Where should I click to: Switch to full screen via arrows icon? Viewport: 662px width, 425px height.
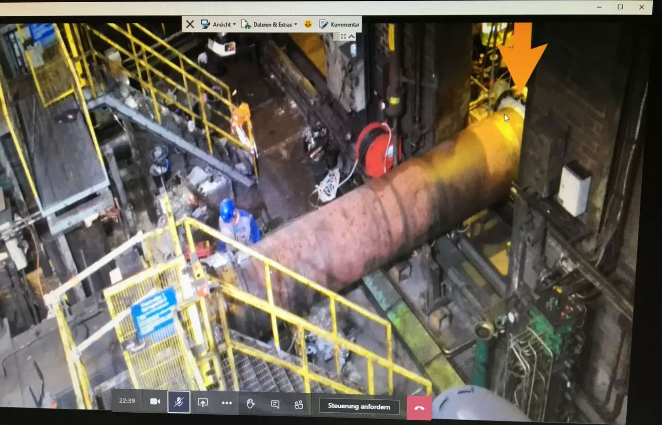(x=343, y=36)
